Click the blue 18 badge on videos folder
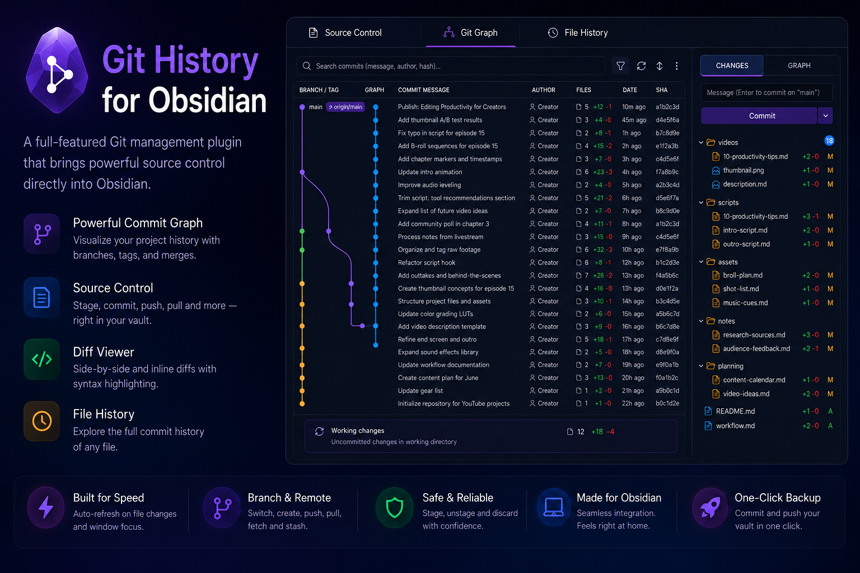Screen dimensions: 860x573 tap(829, 141)
